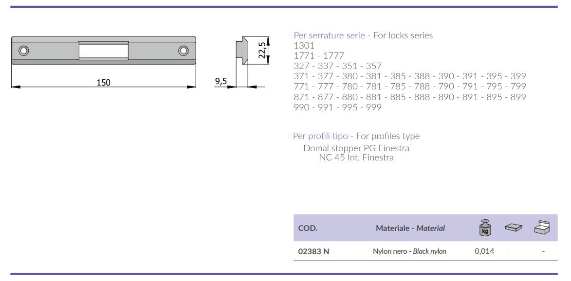Select the lock series 1301 entry
Image resolution: width=571 pixels, height=281 pixels.
pyautogui.click(x=304, y=46)
